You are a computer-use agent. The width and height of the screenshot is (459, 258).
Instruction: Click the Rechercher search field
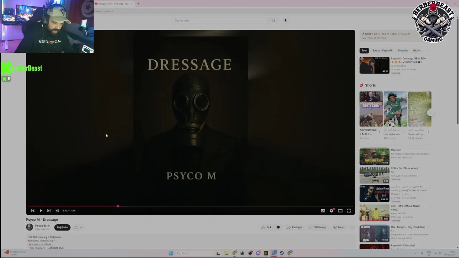click(x=219, y=20)
